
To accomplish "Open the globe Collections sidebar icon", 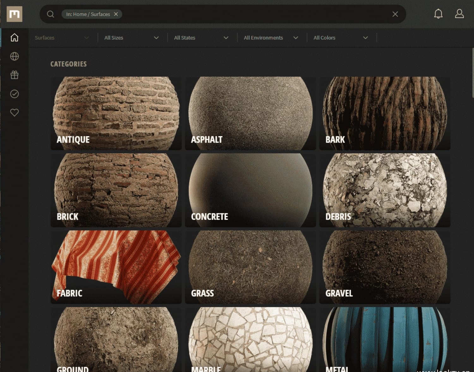I will tap(15, 56).
